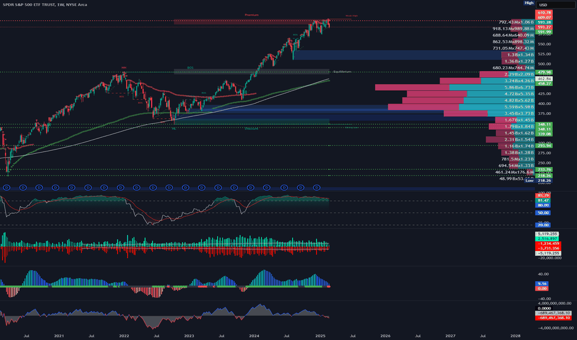Click the 462.84 white price label
Image resolution: width=577 pixels, height=340 pixels.
pos(544,79)
